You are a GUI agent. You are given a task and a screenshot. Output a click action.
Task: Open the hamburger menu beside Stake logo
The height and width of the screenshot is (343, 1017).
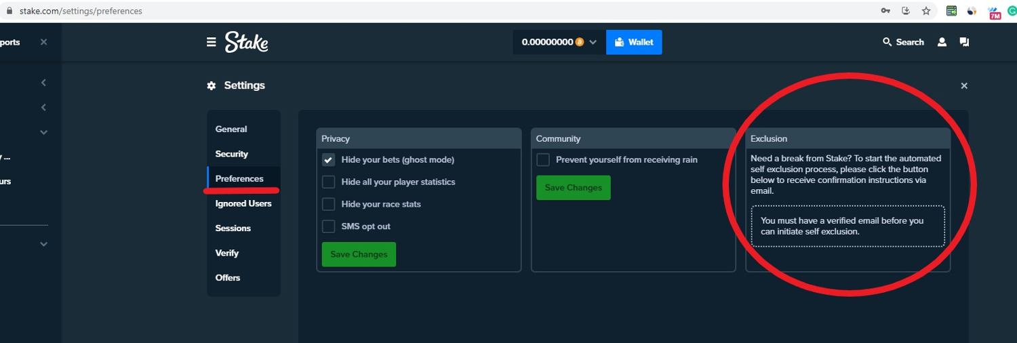coord(212,42)
